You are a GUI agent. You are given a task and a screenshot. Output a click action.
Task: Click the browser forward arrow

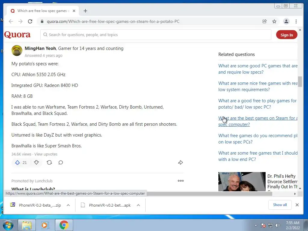pos(20,21)
